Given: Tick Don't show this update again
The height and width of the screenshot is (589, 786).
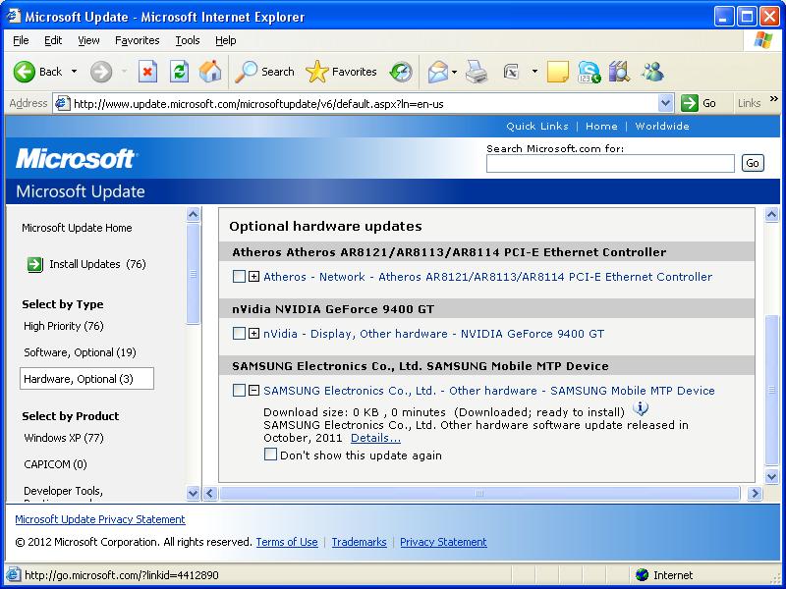Looking at the screenshot, I should pos(270,455).
